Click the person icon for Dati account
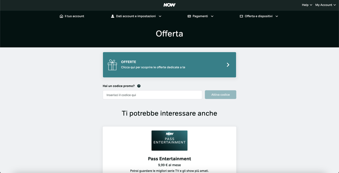The height and width of the screenshot is (173, 339). (x=113, y=16)
